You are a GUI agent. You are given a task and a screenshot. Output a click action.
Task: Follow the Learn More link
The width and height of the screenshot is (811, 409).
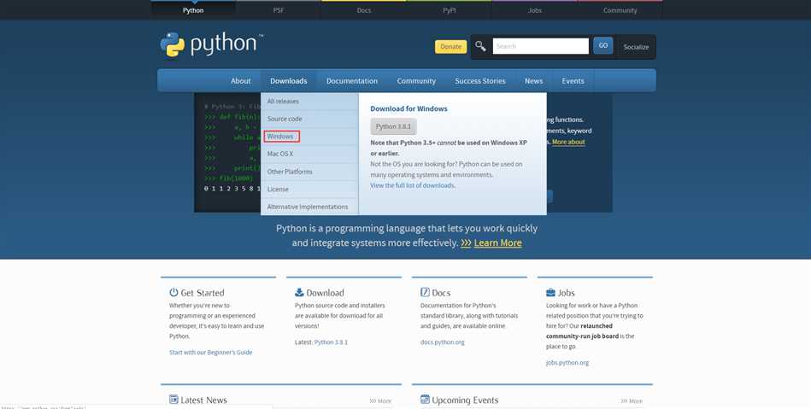coord(497,243)
